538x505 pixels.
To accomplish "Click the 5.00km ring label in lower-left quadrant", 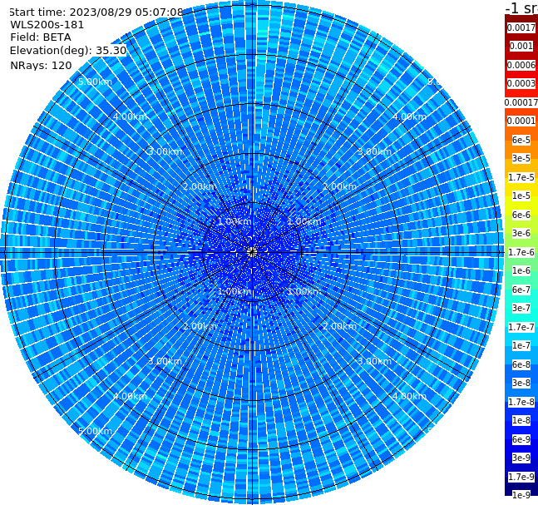I will (95, 431).
